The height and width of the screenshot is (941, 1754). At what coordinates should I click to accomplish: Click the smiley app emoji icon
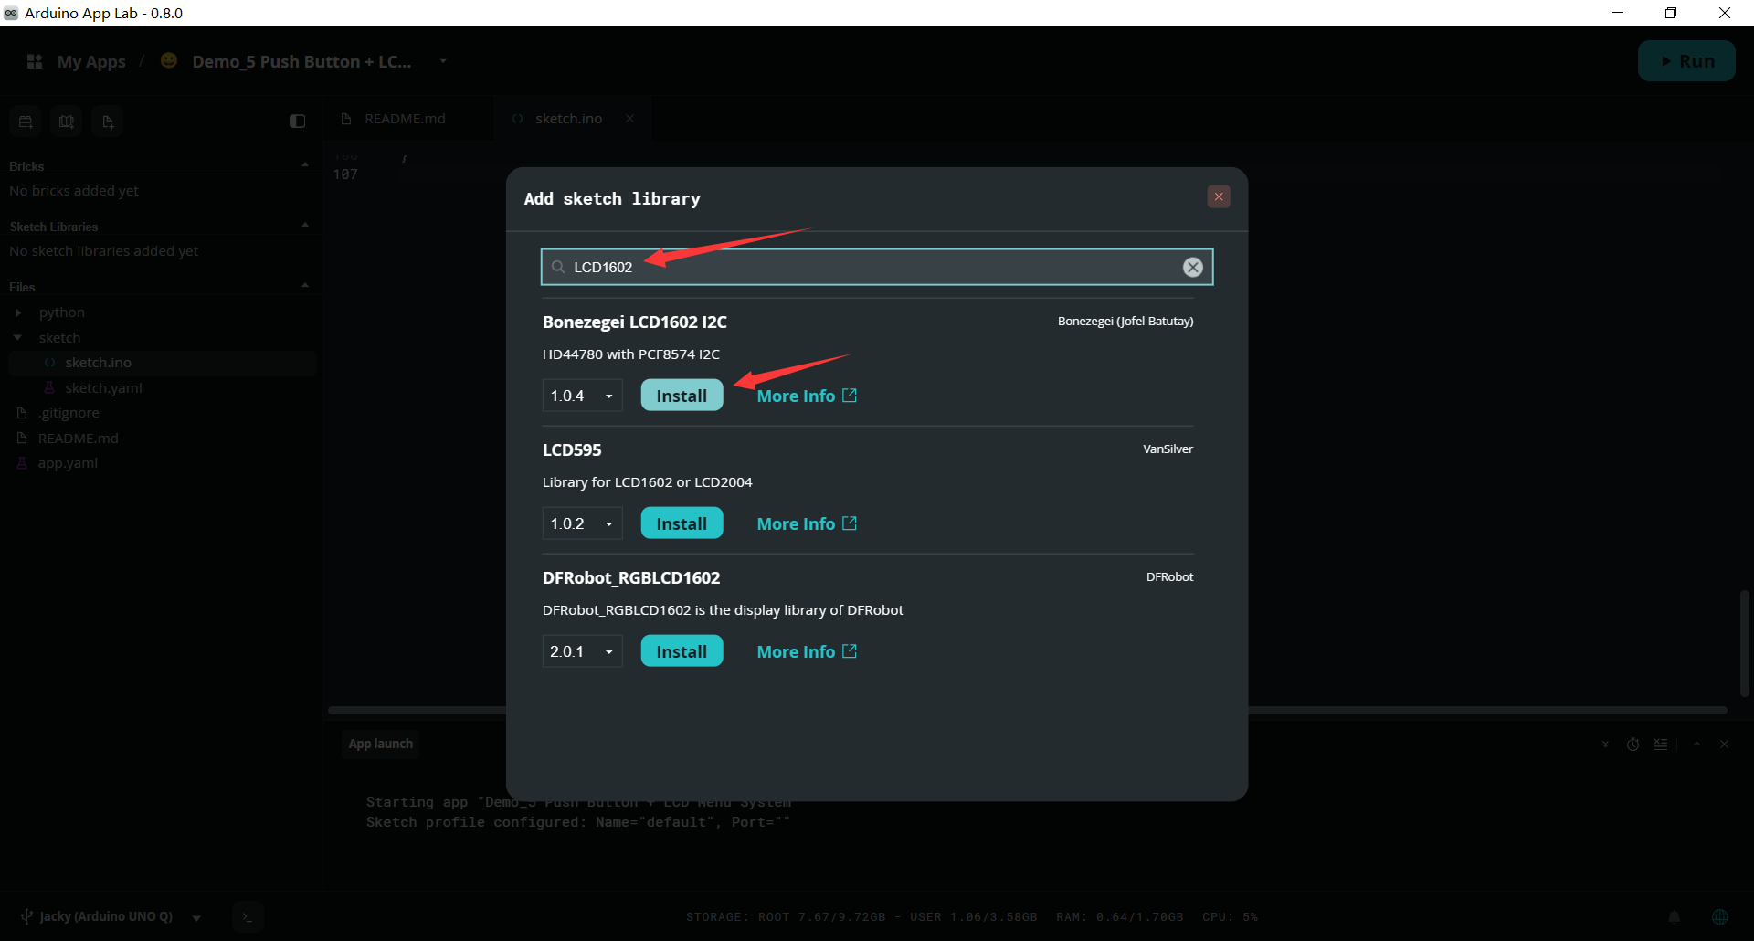[169, 60]
